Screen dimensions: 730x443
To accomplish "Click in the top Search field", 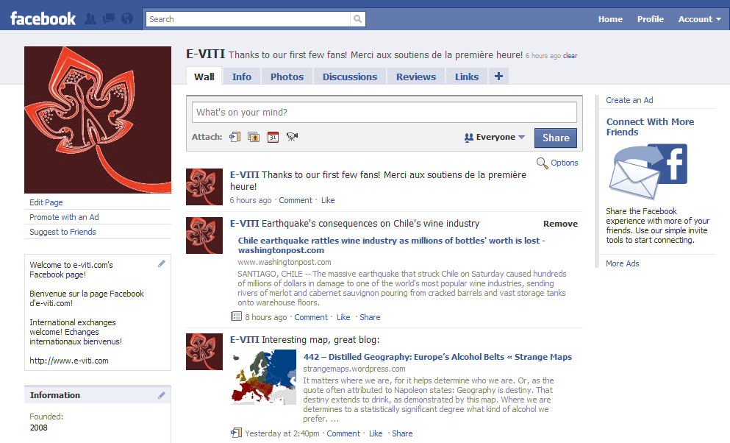I will (x=248, y=19).
